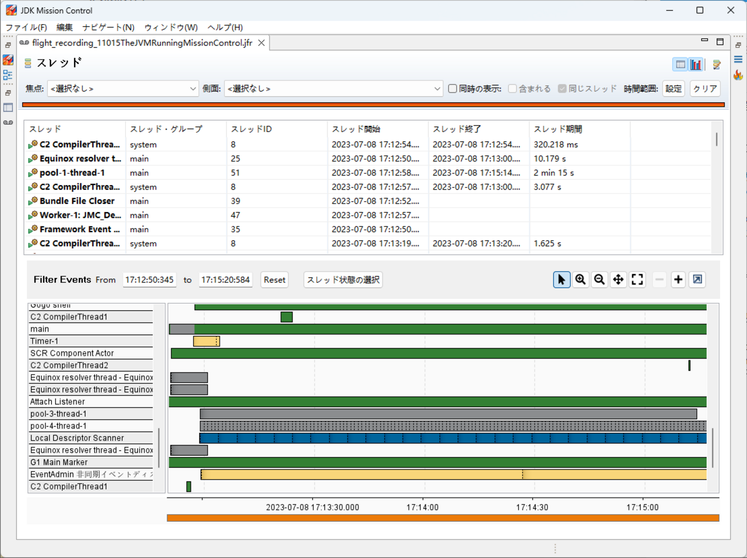Toggle the chart view bar icon
Screen dimensions: 747x558
coord(696,64)
